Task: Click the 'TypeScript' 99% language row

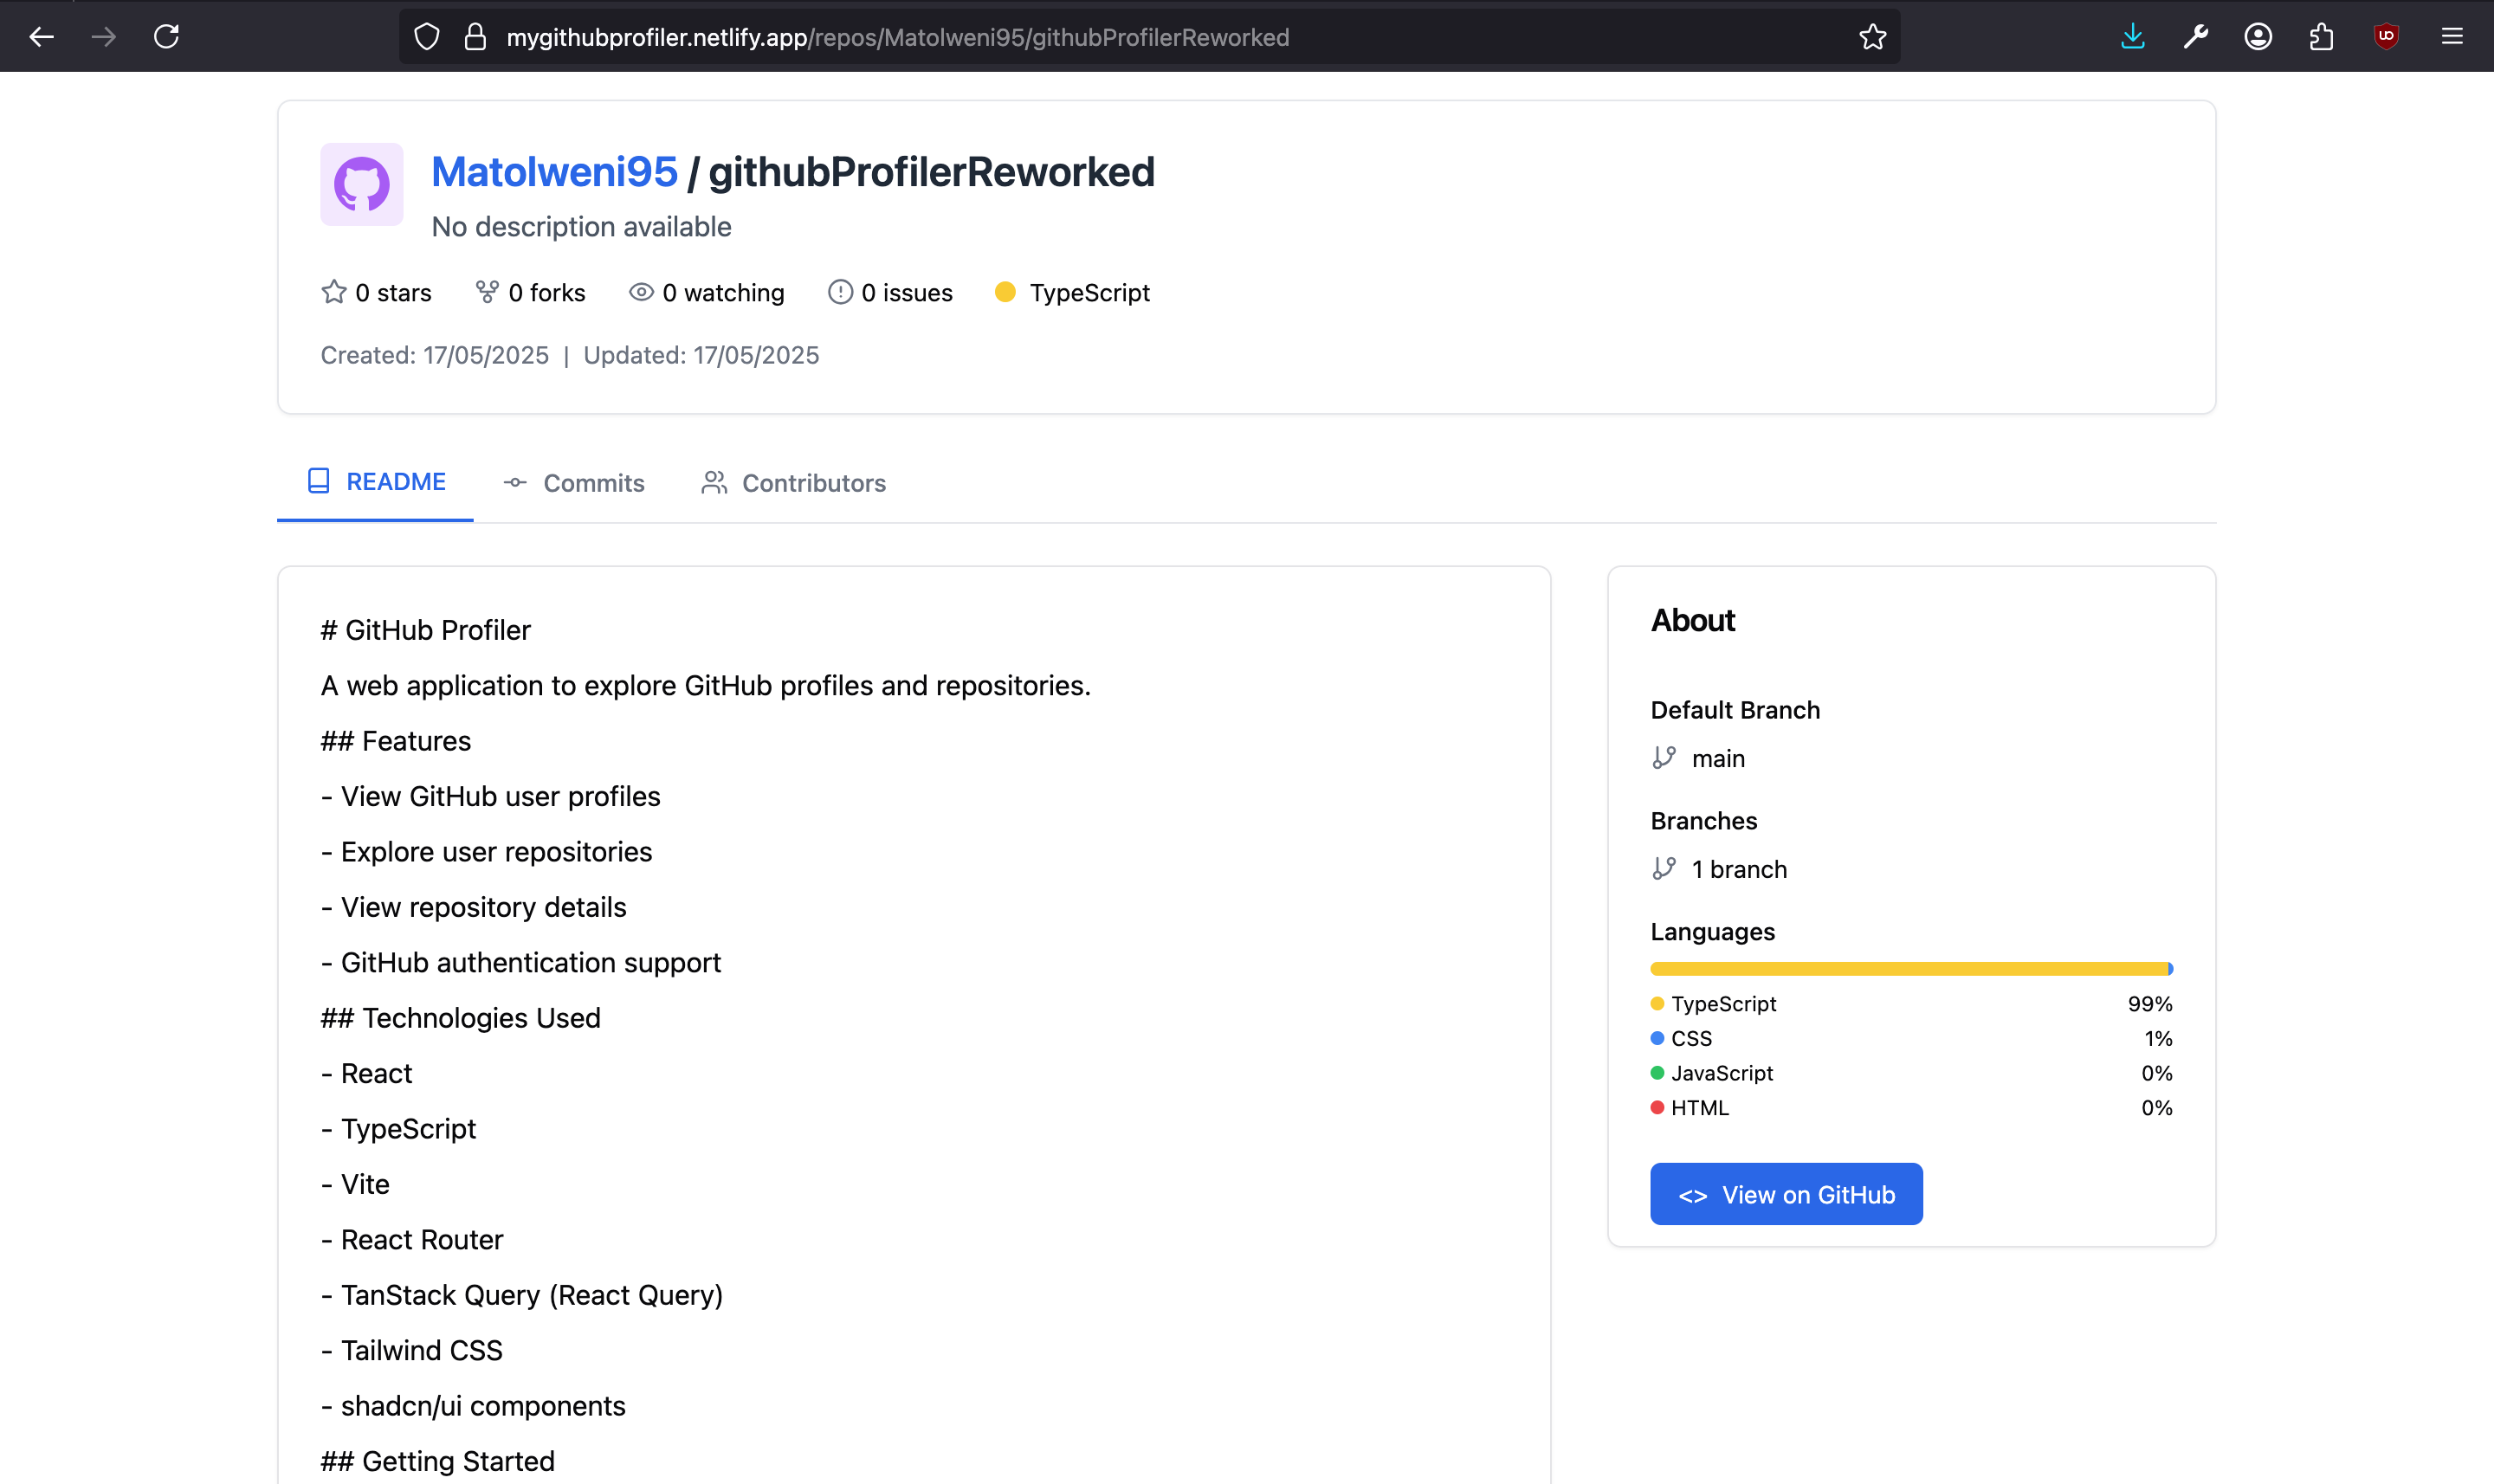Action: 1911,1004
